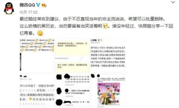Image resolution: width=179 pixels, height=108 pixels.
Task: Click the membership crown badge icon
Action: click(x=44, y=5)
